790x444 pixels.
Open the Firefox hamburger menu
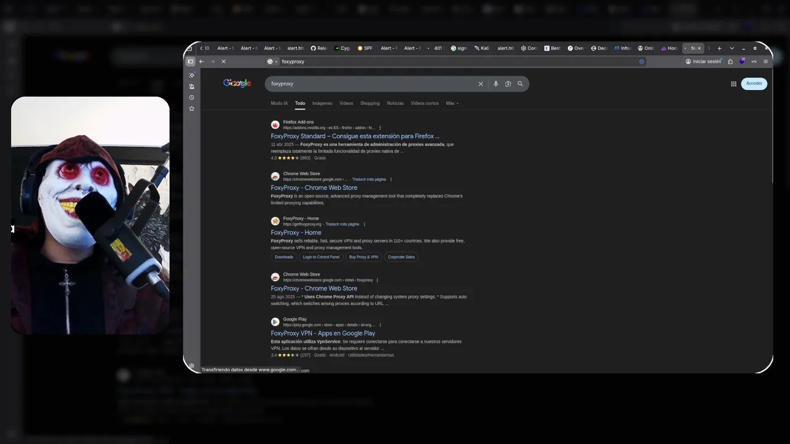pyautogui.click(x=766, y=62)
